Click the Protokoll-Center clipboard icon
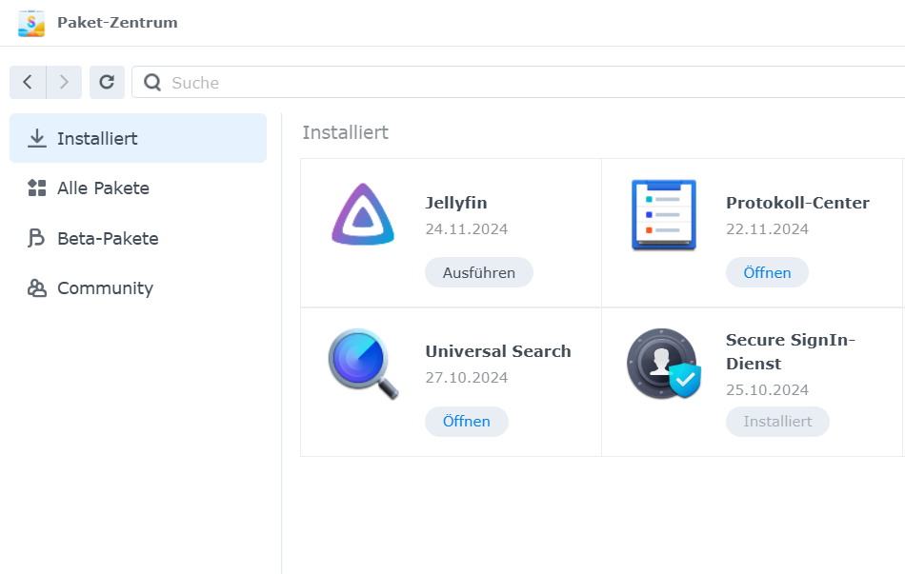The height and width of the screenshot is (574, 905). [x=664, y=214]
